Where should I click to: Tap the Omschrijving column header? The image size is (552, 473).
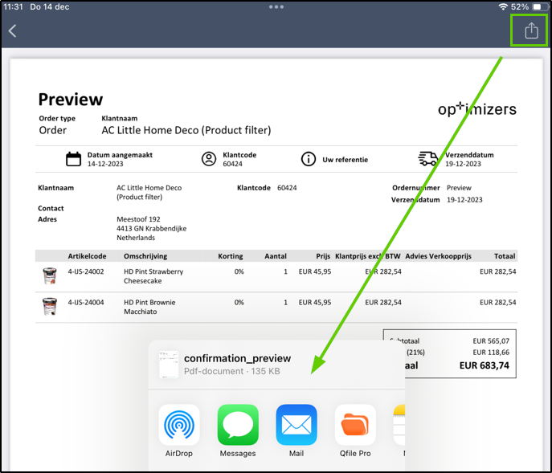pyautogui.click(x=145, y=256)
